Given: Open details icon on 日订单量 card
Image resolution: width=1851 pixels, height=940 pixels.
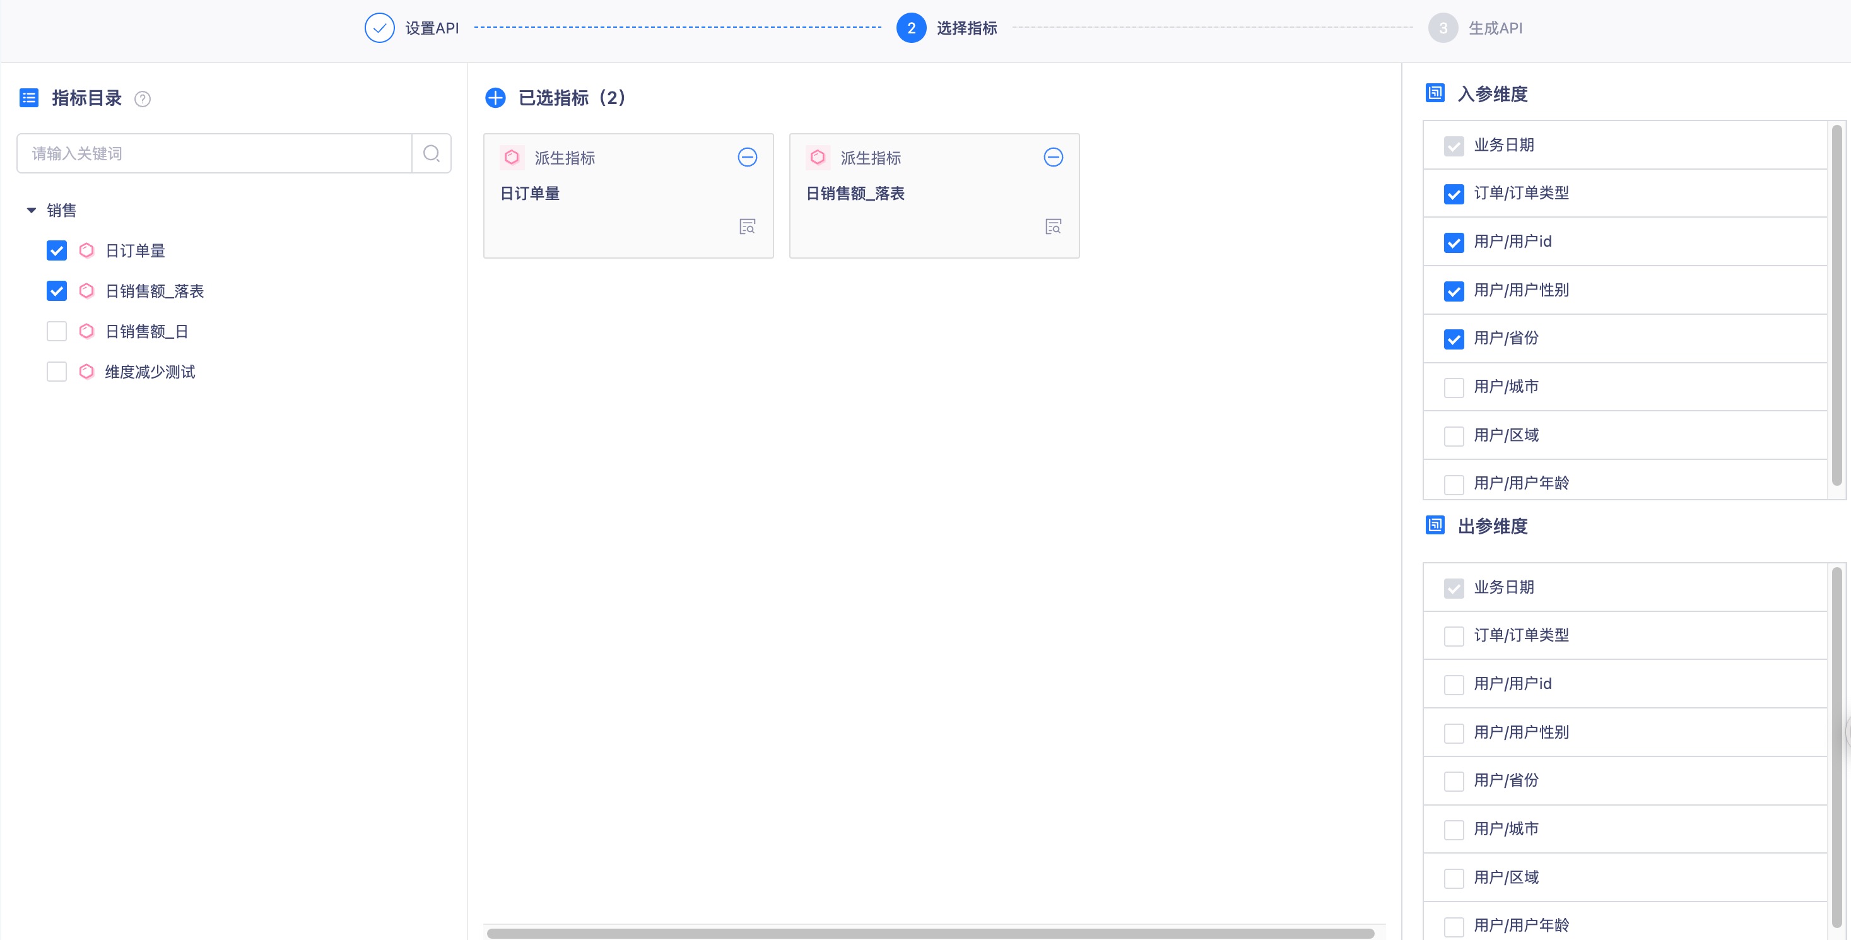Looking at the screenshot, I should pos(748,226).
